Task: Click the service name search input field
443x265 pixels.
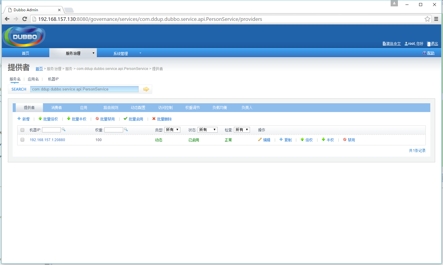Action: (x=84, y=89)
